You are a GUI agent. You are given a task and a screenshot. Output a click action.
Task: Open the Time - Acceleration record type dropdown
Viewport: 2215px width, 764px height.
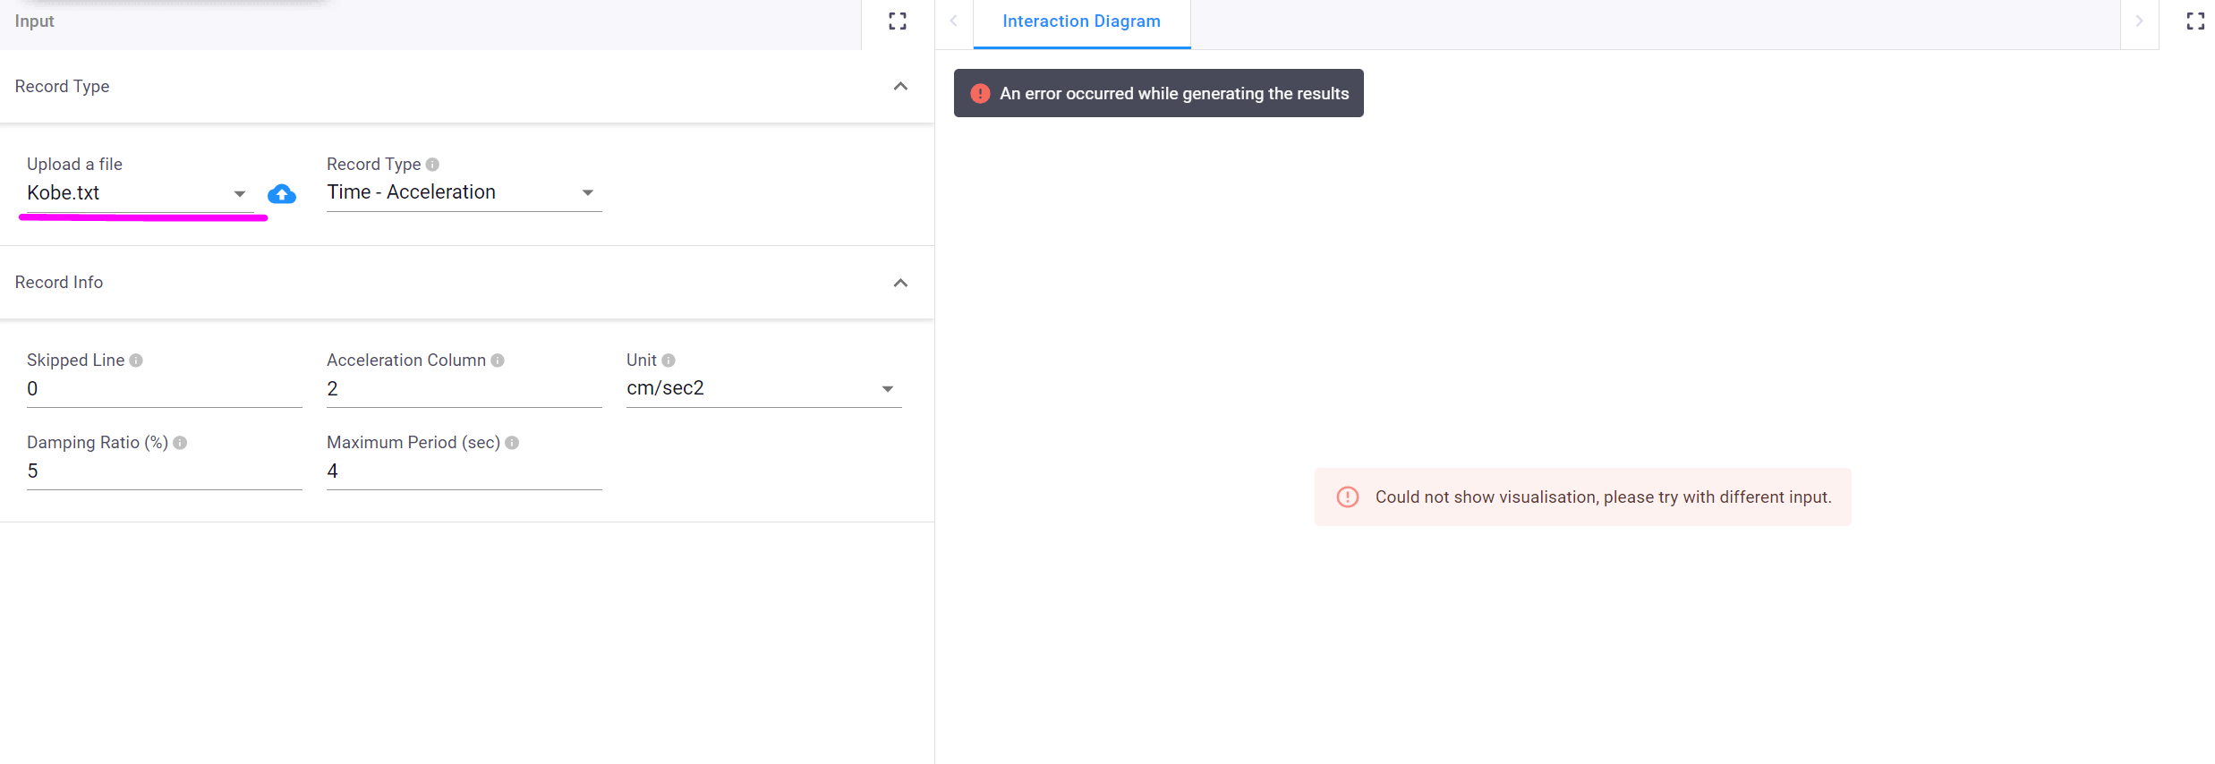coord(464,192)
